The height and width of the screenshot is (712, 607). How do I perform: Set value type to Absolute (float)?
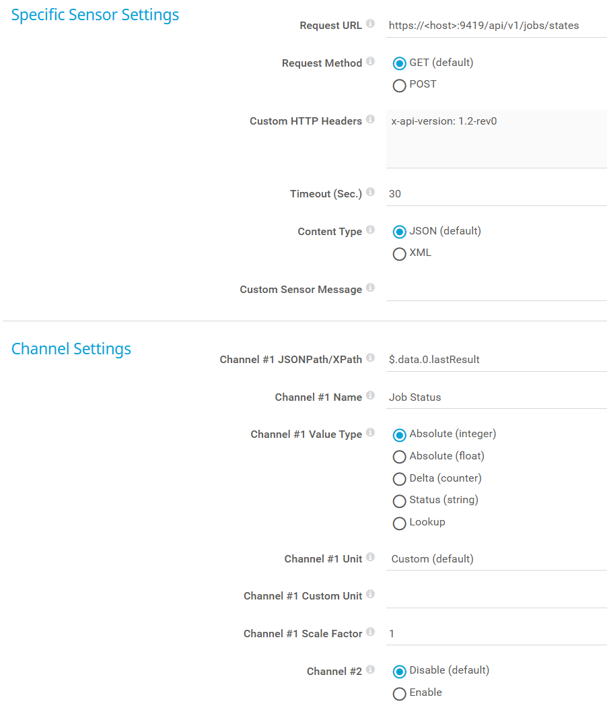[399, 457]
